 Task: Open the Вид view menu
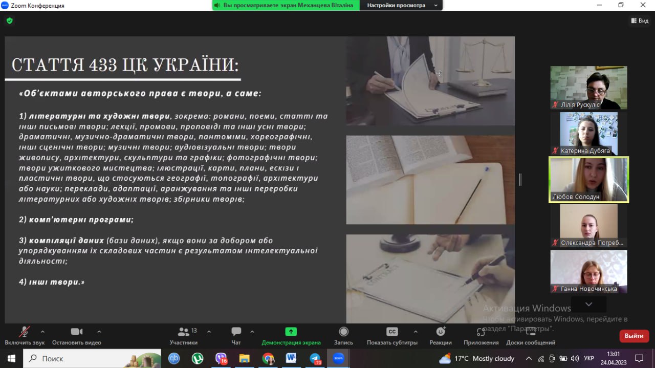pos(640,20)
